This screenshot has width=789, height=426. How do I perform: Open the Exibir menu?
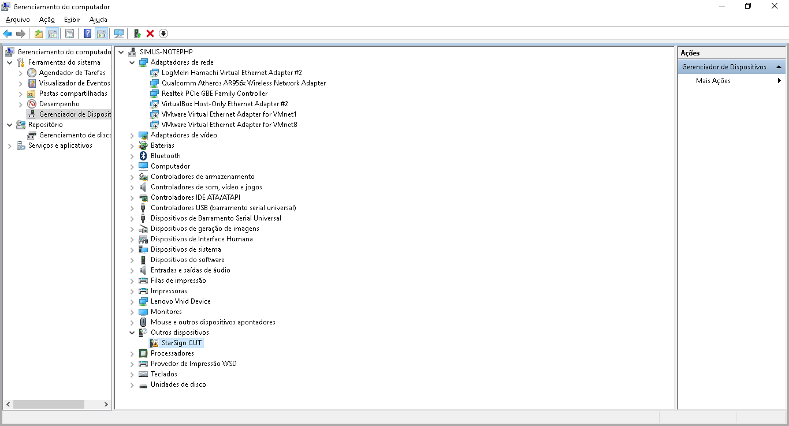tap(72, 20)
